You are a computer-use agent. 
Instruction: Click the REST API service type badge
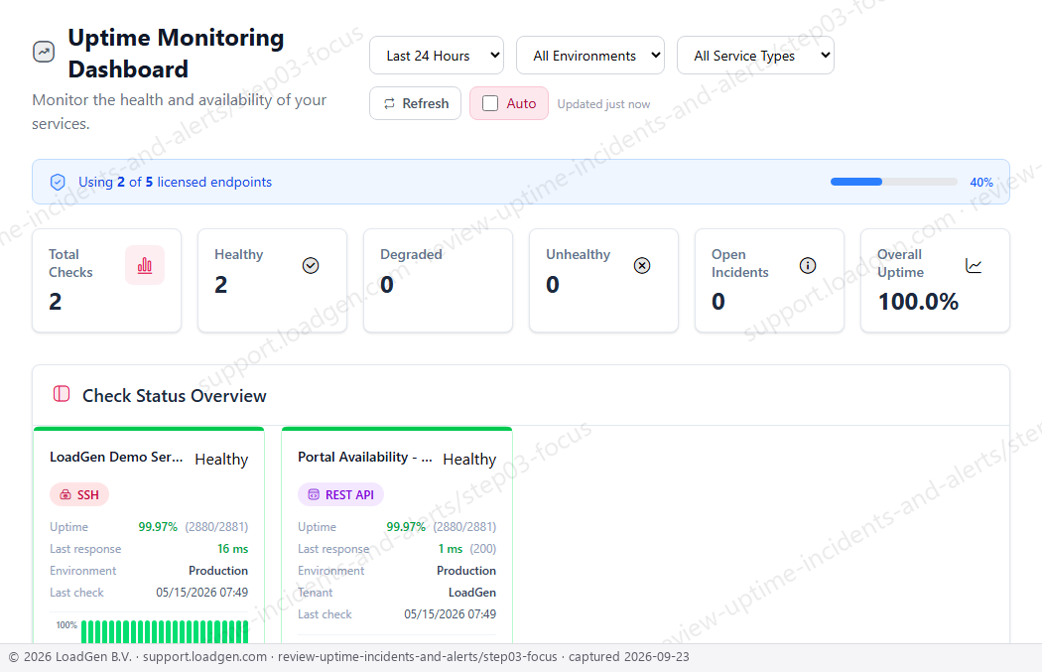point(341,494)
